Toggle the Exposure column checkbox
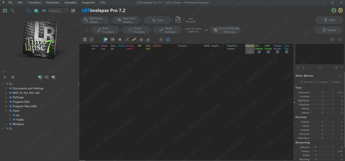The width and height of the screenshot is (345, 161). tap(250, 52)
